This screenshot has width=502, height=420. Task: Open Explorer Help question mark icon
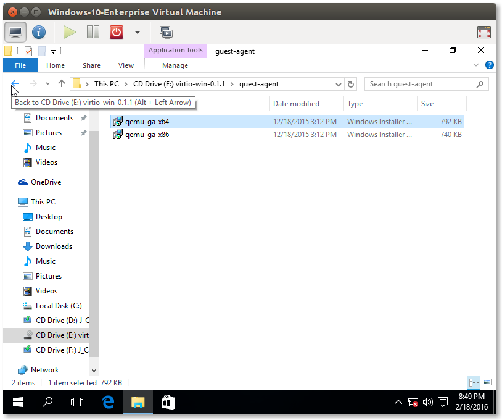(489, 65)
